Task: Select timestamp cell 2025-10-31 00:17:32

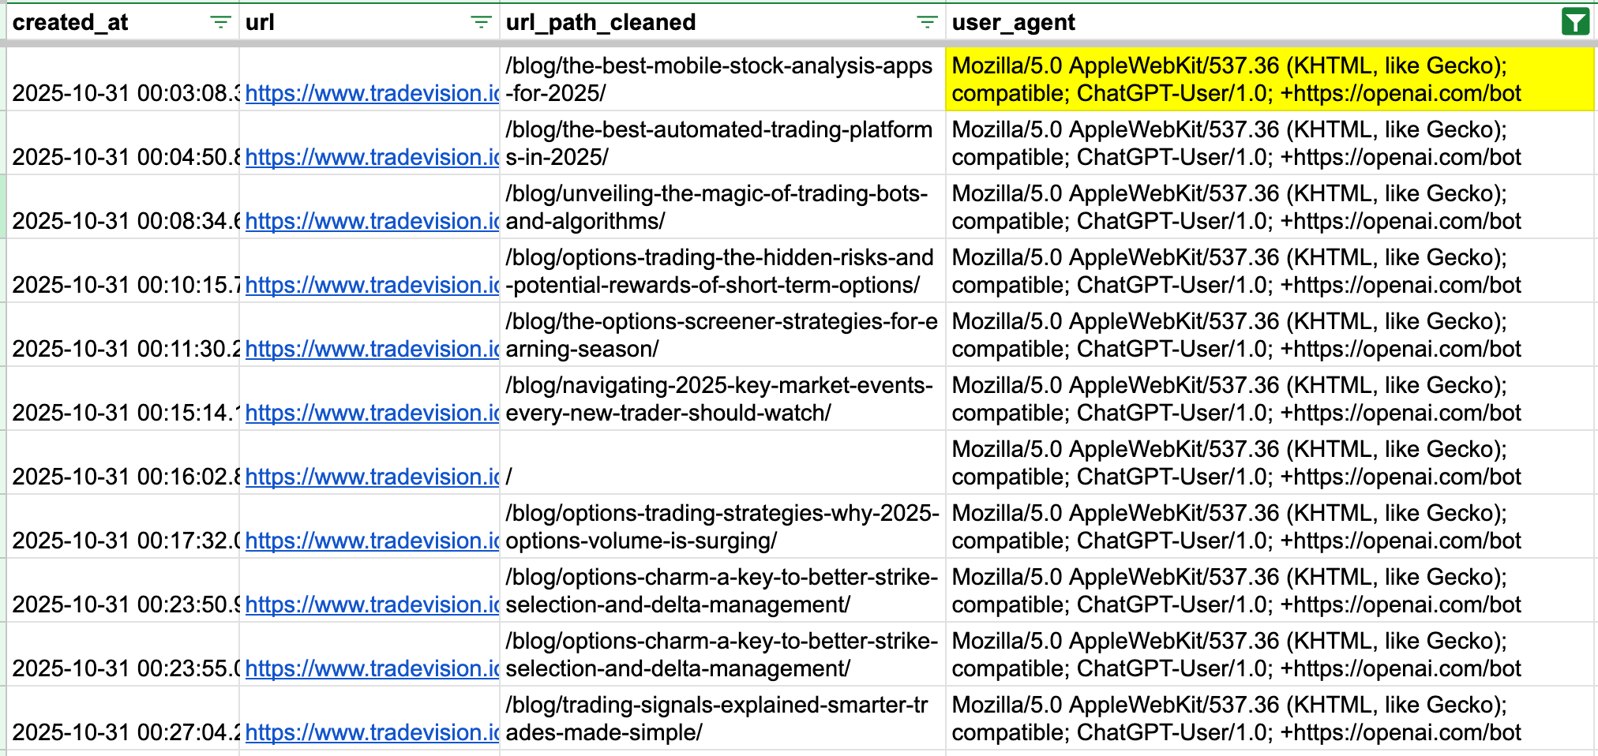Action: coord(122,526)
